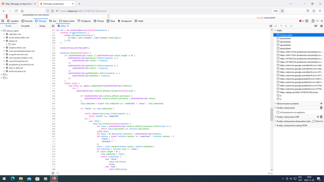Add a watch expression with plus icon

pyautogui.click(x=321, y=104)
